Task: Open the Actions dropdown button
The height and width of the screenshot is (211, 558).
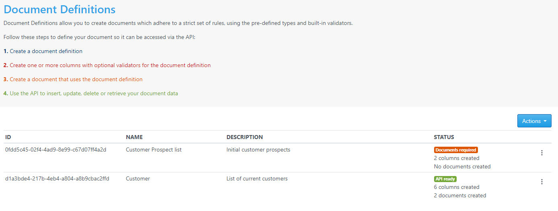Action: (x=534, y=121)
